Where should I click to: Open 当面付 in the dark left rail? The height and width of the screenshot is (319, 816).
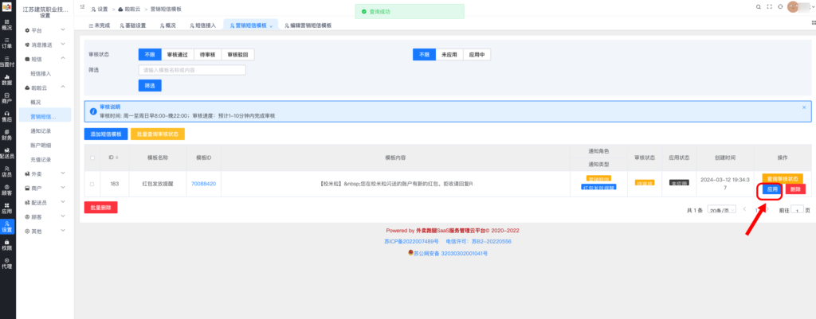coord(6,61)
